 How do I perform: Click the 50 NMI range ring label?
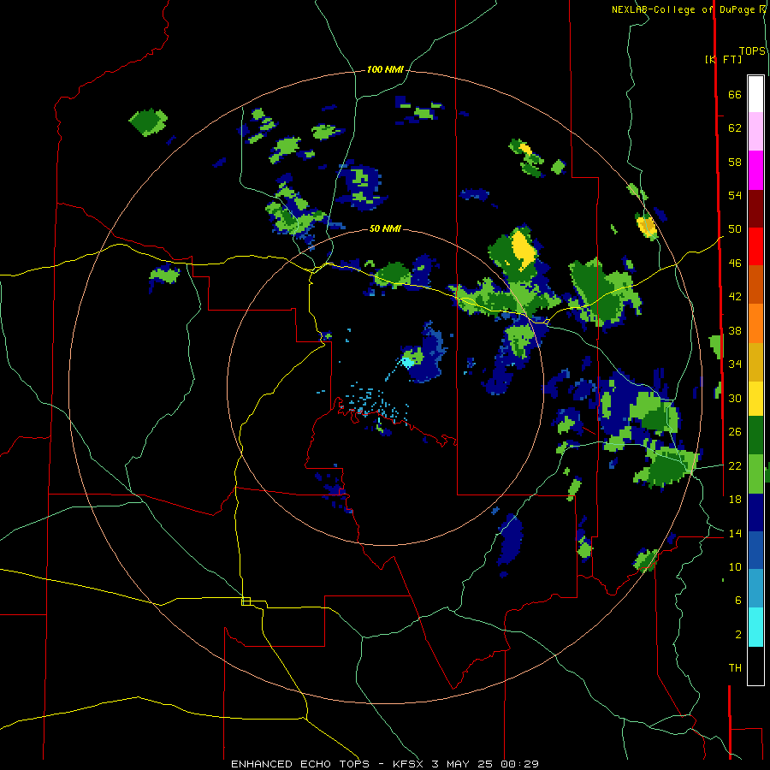385,228
